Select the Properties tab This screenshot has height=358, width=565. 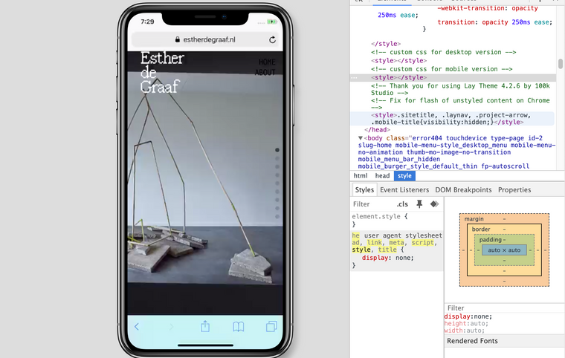(514, 190)
